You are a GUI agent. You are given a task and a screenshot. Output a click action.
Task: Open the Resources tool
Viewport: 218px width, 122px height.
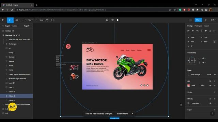[42, 20]
